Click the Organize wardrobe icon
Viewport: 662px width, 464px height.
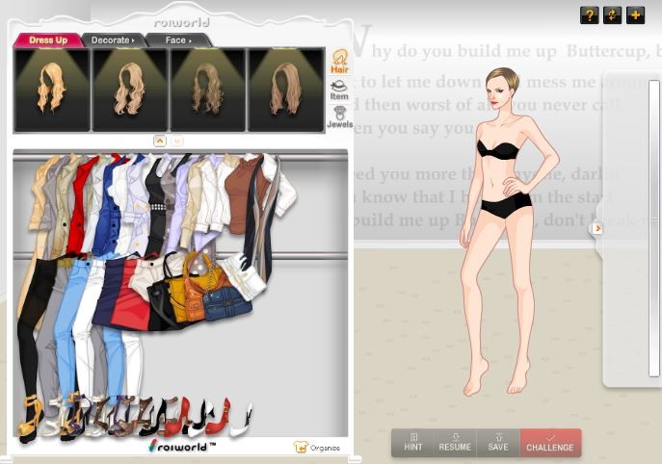(x=316, y=447)
